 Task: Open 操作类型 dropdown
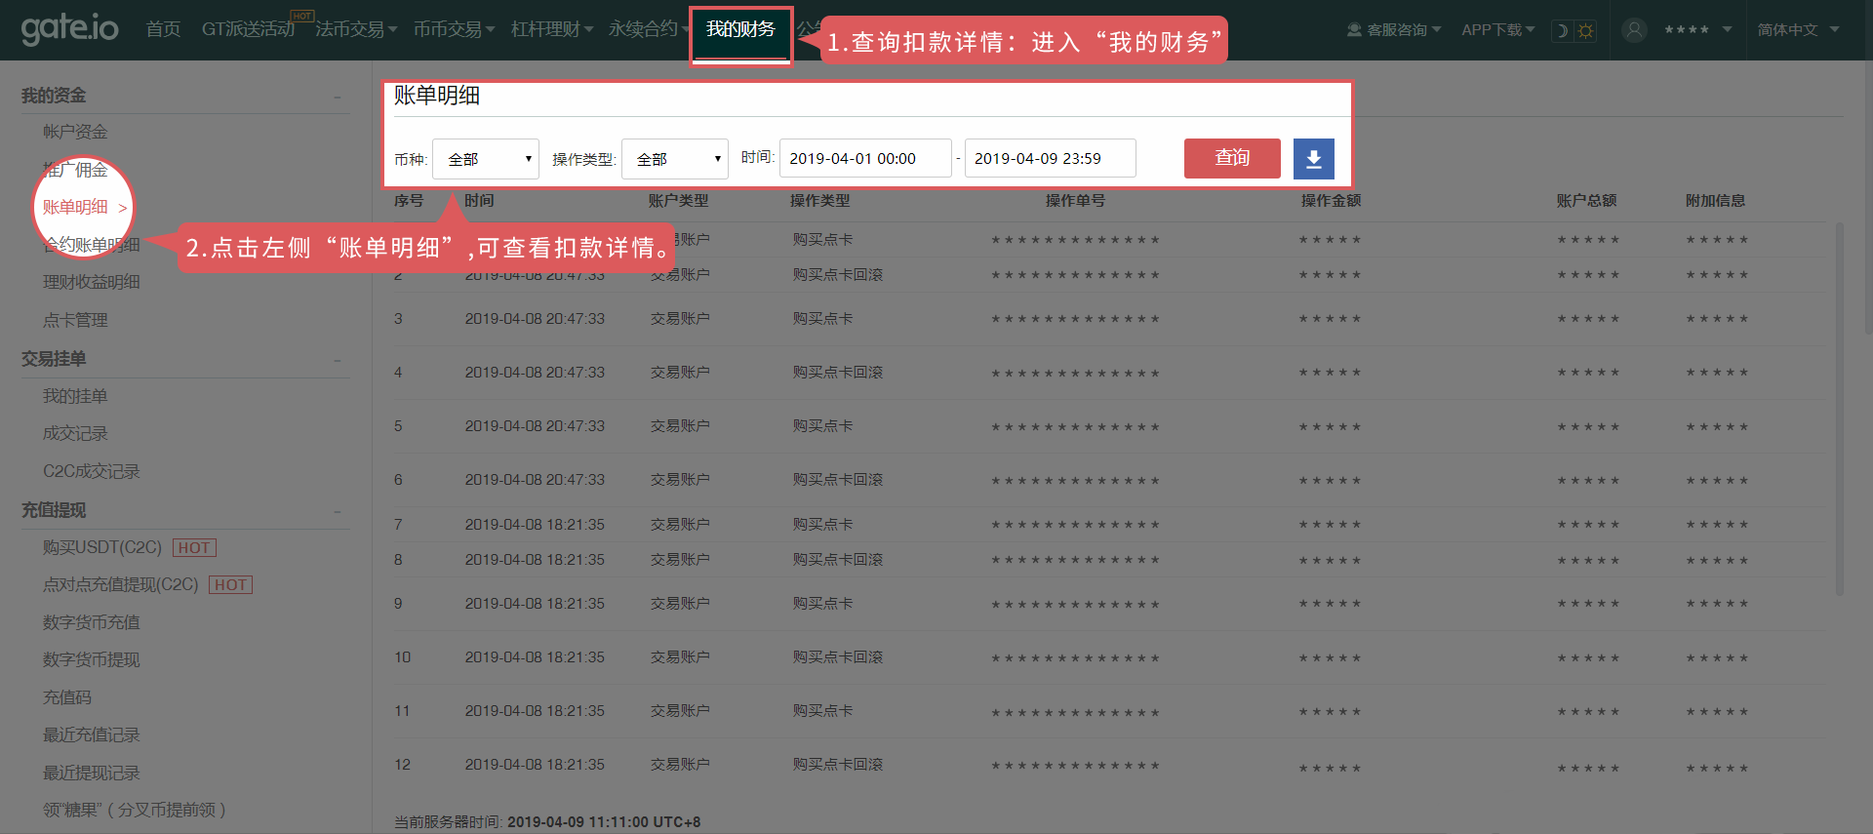click(675, 159)
